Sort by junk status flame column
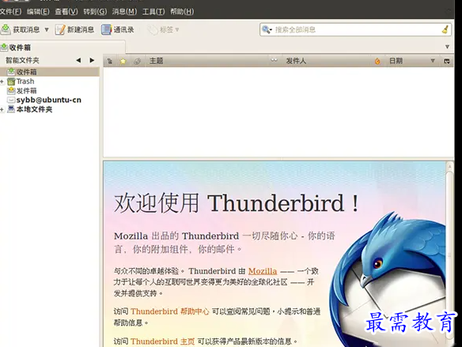This screenshot has width=462, height=347. tap(377, 61)
